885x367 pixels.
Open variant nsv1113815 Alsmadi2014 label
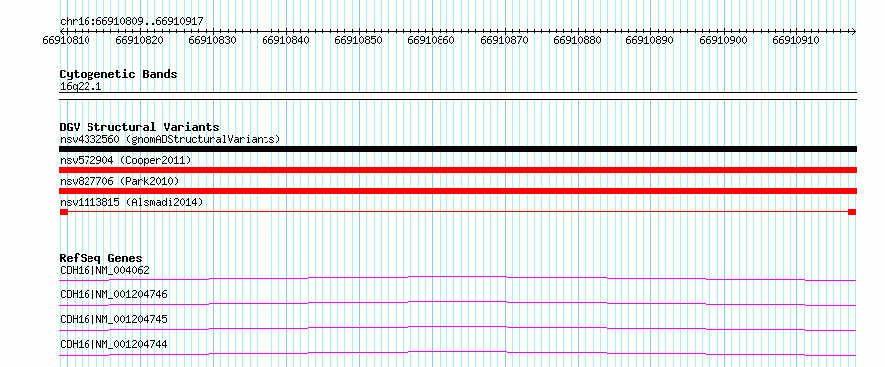click(131, 202)
